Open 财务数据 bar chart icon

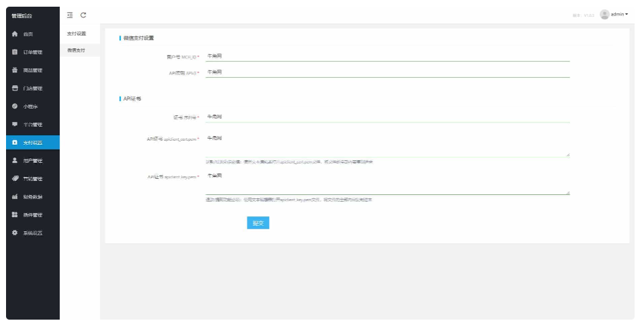pos(15,197)
